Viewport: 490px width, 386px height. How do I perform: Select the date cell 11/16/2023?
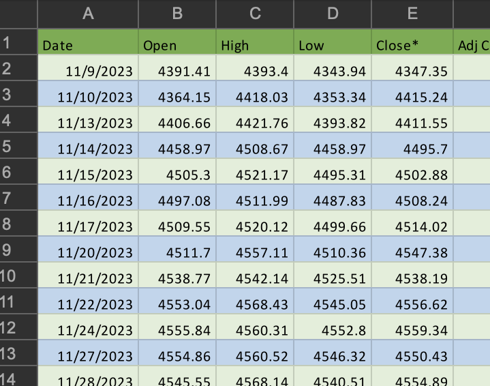(88, 197)
